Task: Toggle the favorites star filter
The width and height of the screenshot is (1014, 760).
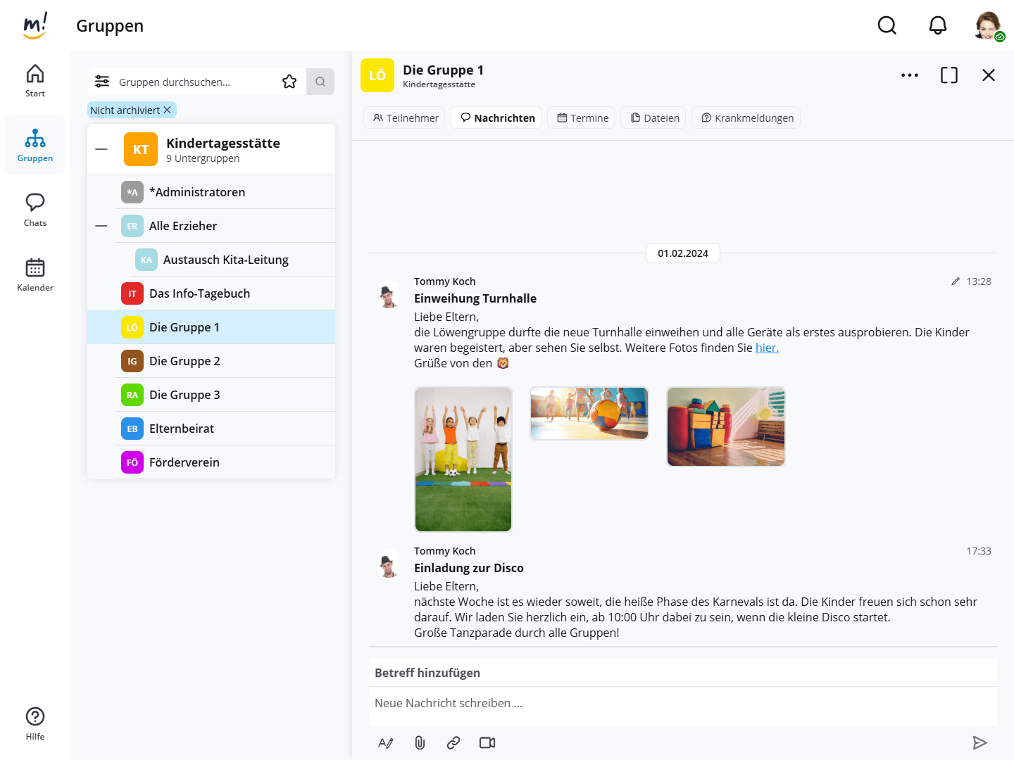Action: [289, 82]
